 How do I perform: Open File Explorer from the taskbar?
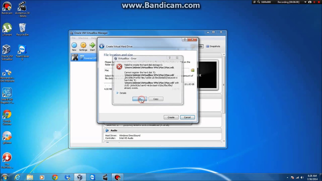30,177
